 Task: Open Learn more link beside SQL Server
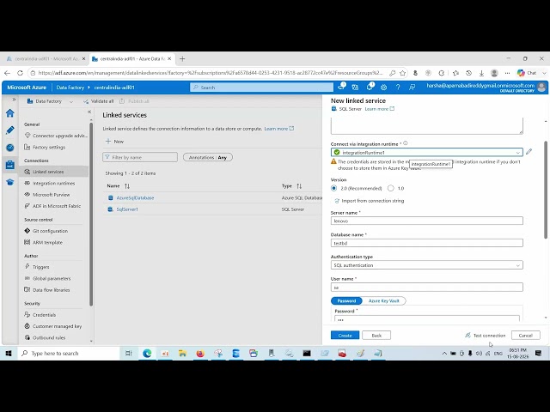pos(380,109)
